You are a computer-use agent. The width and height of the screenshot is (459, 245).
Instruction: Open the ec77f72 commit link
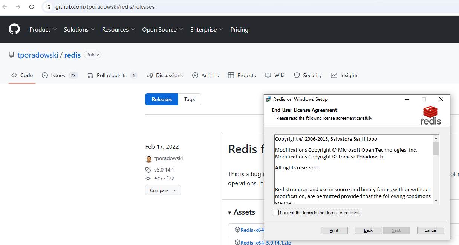pos(164,178)
